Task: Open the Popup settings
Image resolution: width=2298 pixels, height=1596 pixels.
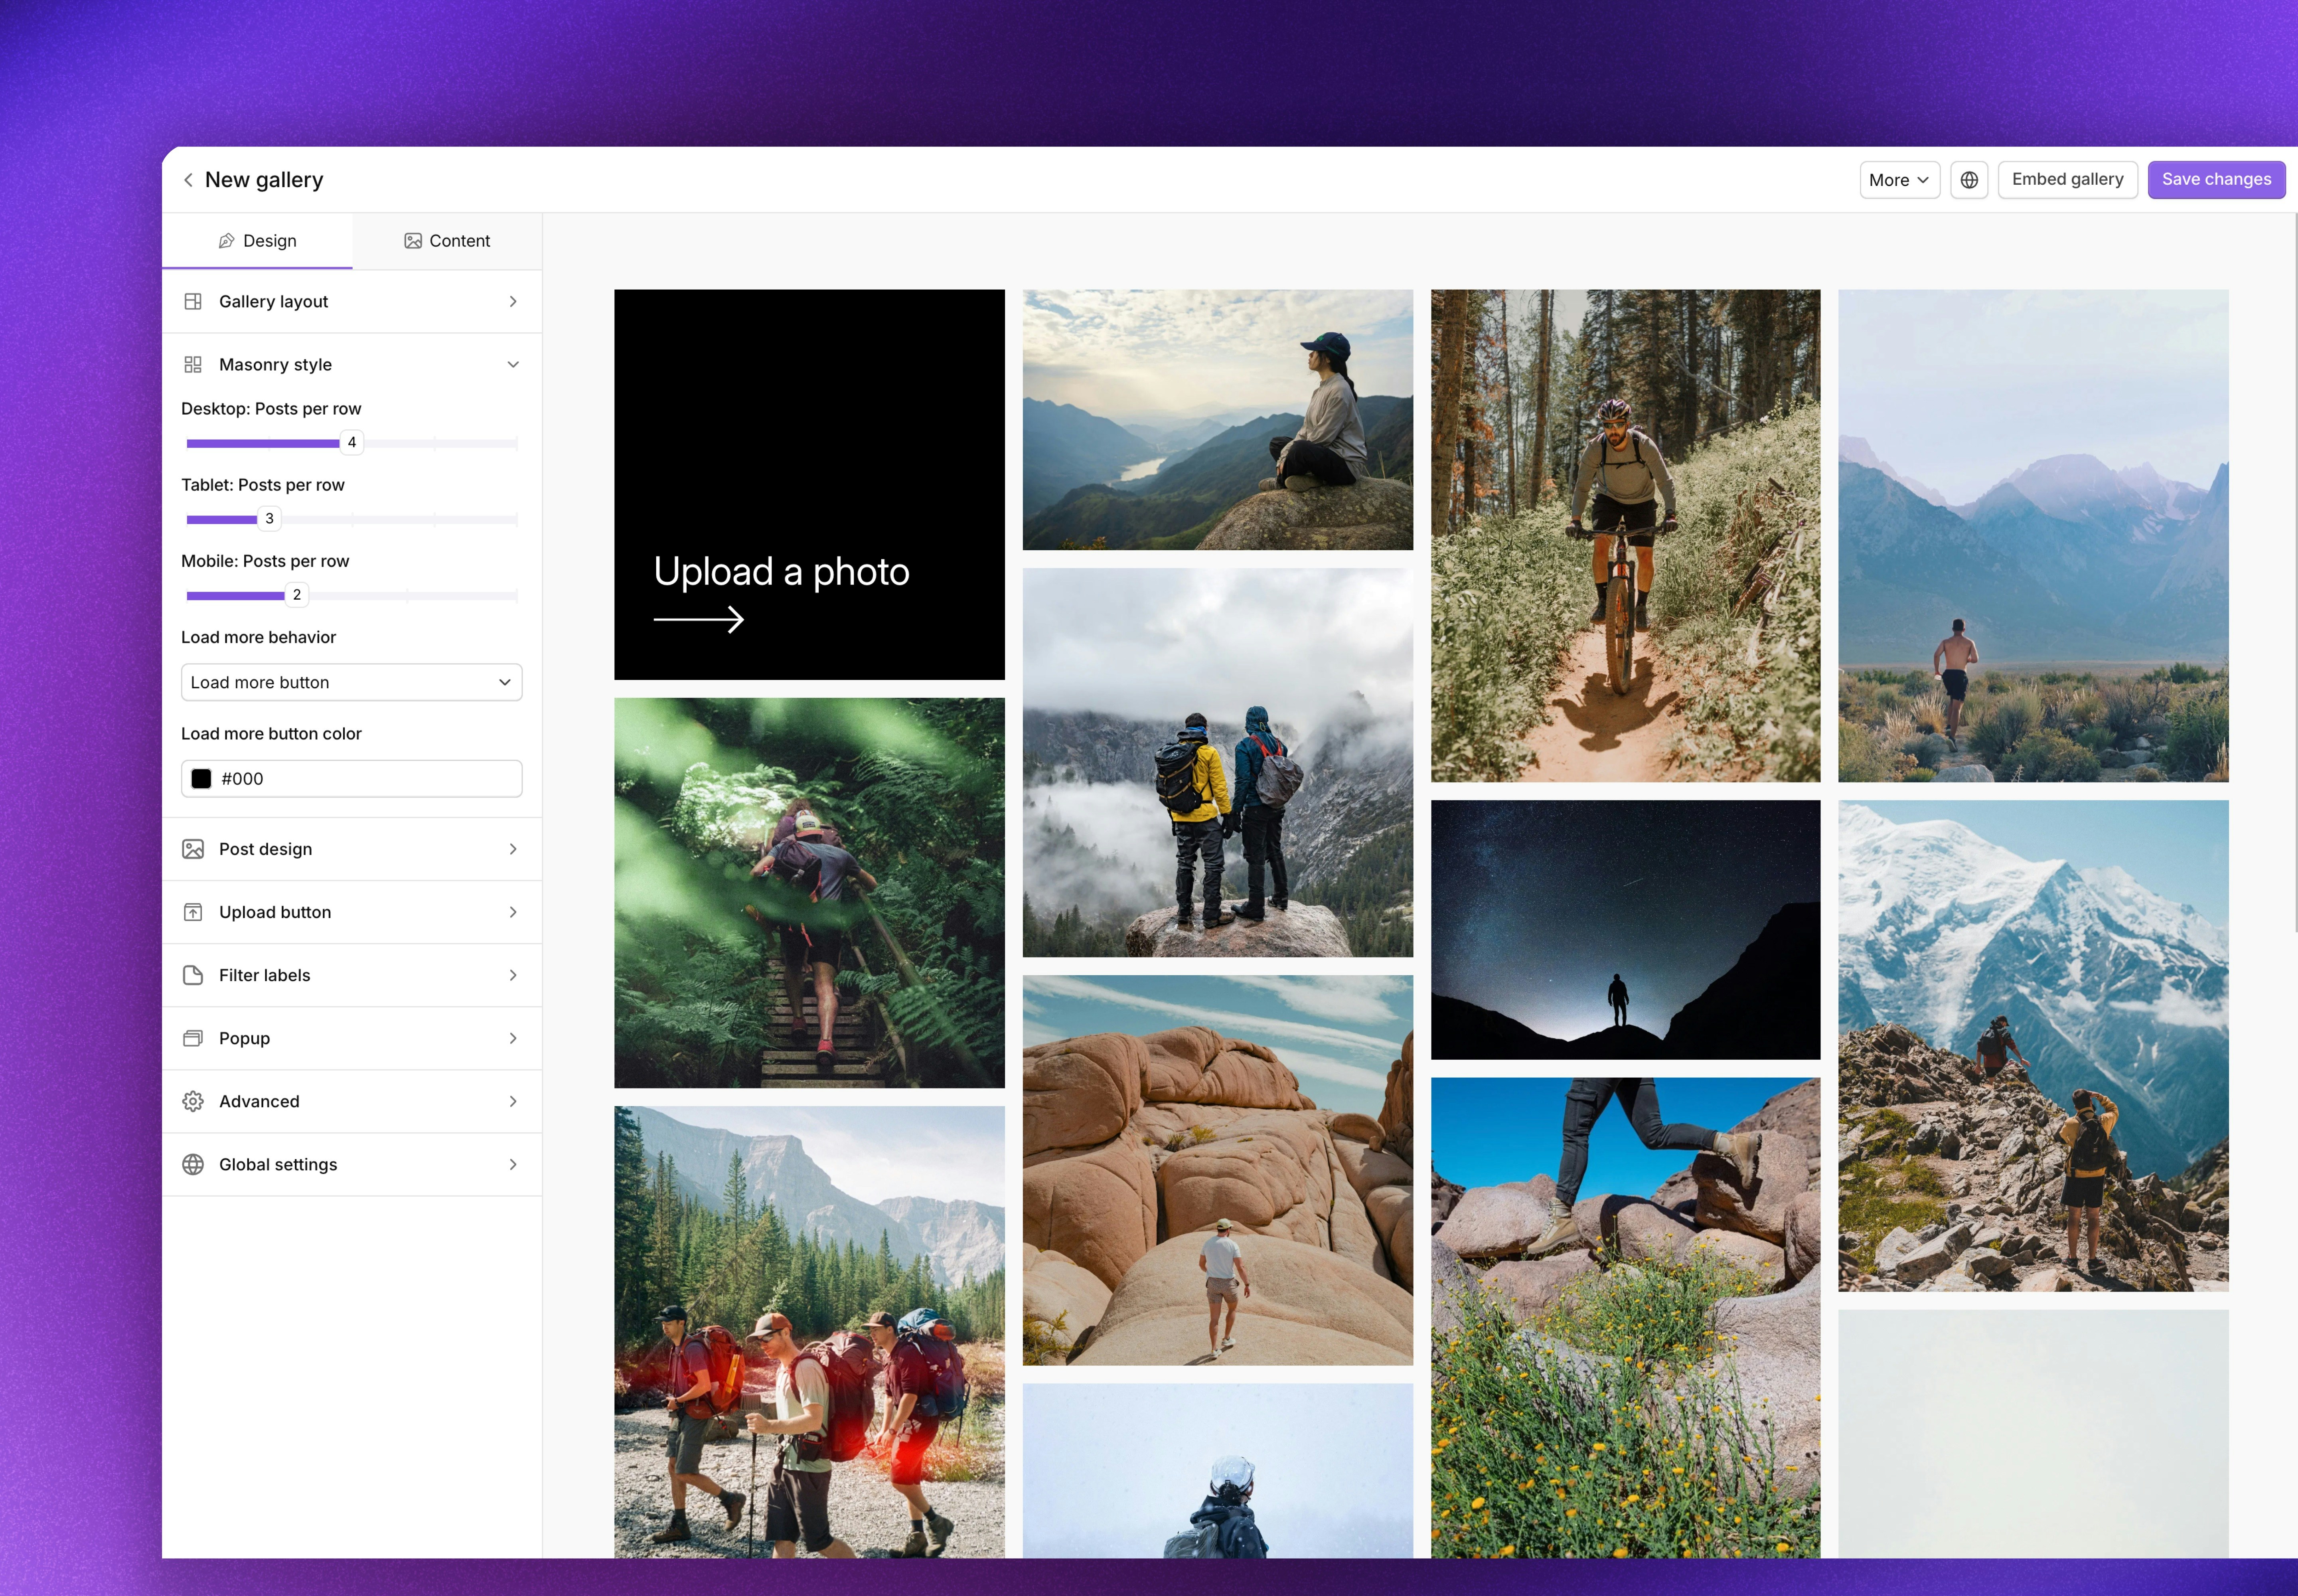Action: (351, 1038)
